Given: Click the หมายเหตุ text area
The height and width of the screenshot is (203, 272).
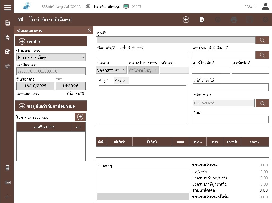Looking at the screenshot, I should point(143,181).
